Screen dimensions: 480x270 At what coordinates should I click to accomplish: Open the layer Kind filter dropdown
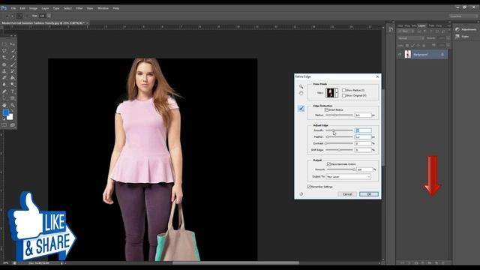pos(406,31)
